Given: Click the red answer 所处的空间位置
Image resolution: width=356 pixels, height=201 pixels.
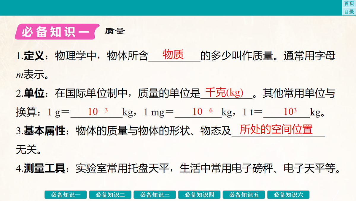Looking at the screenshot, I should pos(276,129).
